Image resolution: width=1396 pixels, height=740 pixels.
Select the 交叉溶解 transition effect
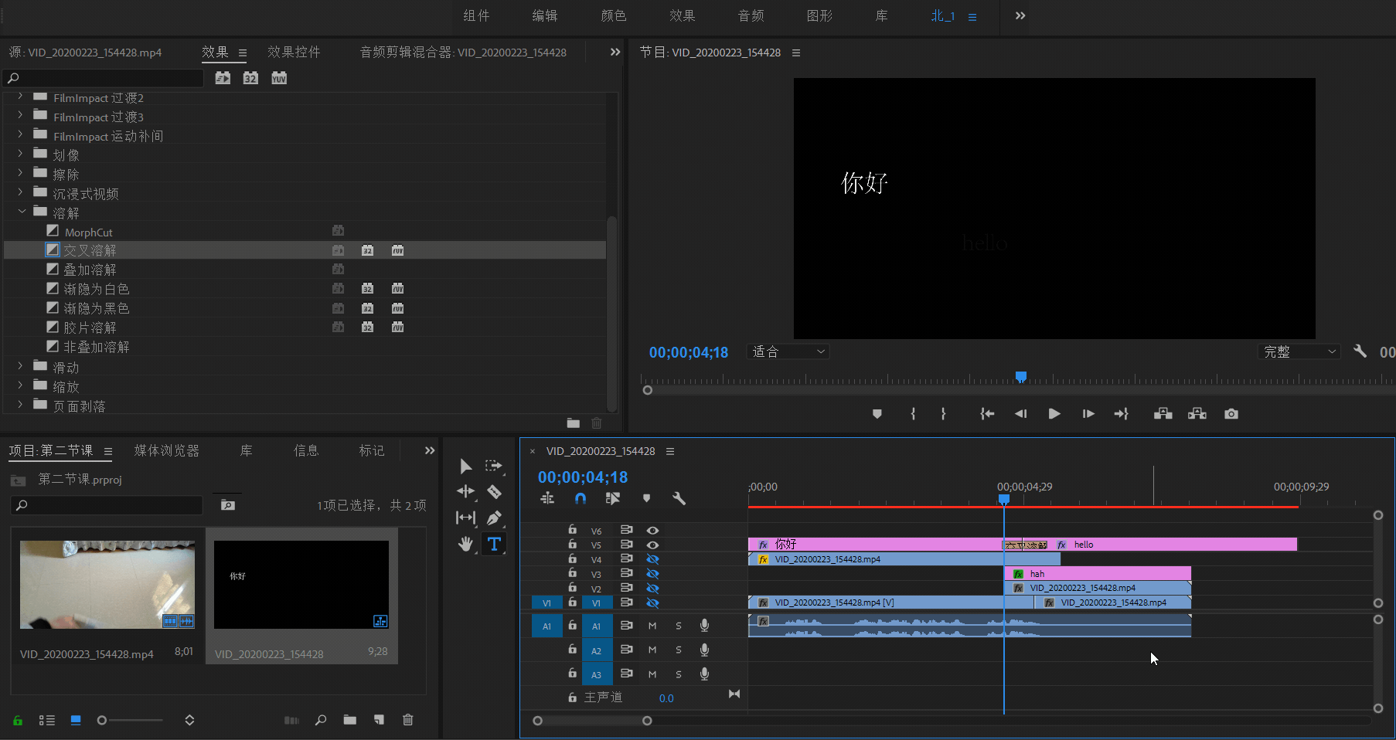coord(90,250)
